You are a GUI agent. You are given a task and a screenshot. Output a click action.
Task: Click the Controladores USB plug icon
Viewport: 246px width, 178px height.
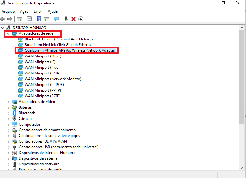[x=15, y=147]
